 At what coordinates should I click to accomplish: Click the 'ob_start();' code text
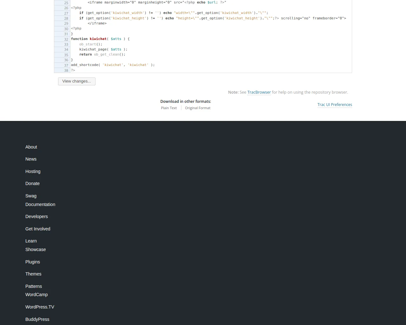tap(91, 44)
